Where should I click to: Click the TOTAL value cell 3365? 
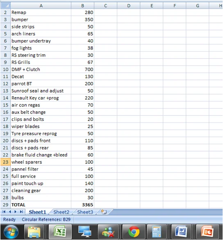click(x=82, y=205)
